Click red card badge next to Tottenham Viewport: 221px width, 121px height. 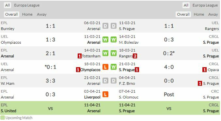pyautogui.click(x=80, y=56)
